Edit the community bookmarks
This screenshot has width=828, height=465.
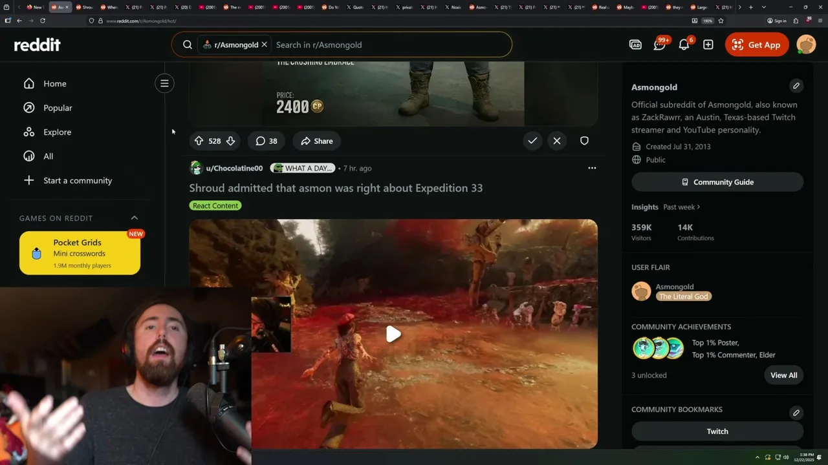point(796,413)
